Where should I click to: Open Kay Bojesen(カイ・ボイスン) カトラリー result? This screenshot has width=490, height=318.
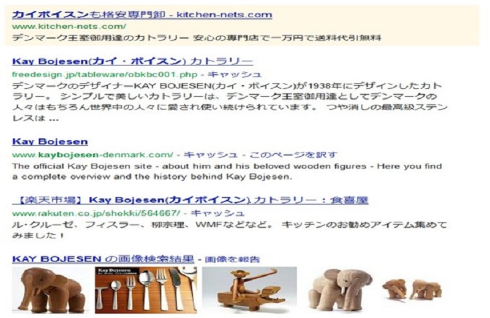[x=132, y=61]
